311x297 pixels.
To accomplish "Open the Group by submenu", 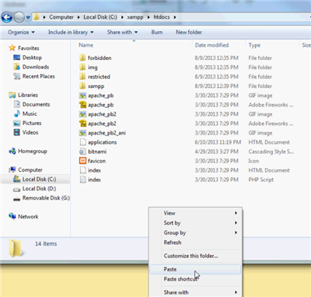I will [x=195, y=232].
